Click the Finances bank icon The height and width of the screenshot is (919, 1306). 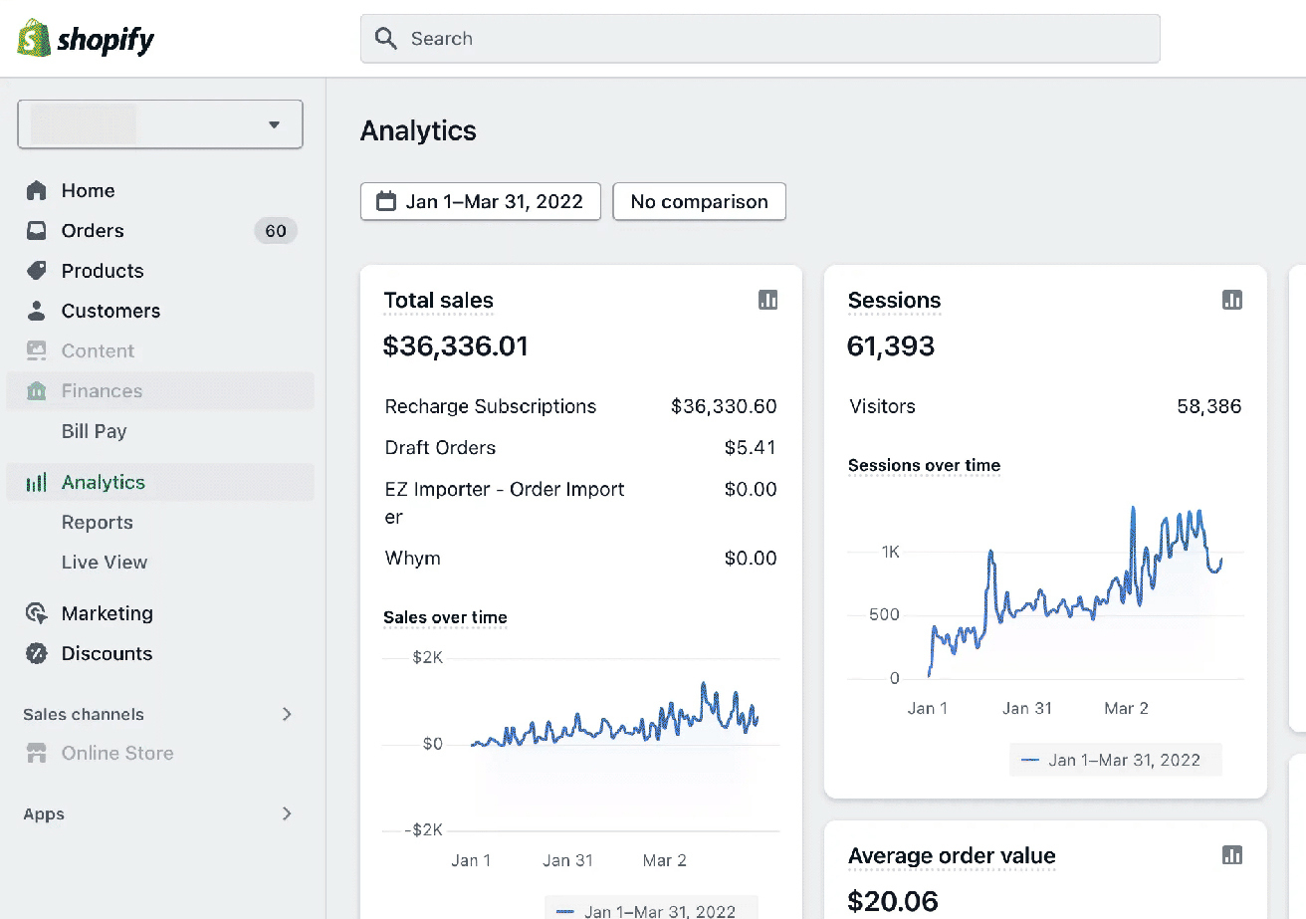coord(37,390)
